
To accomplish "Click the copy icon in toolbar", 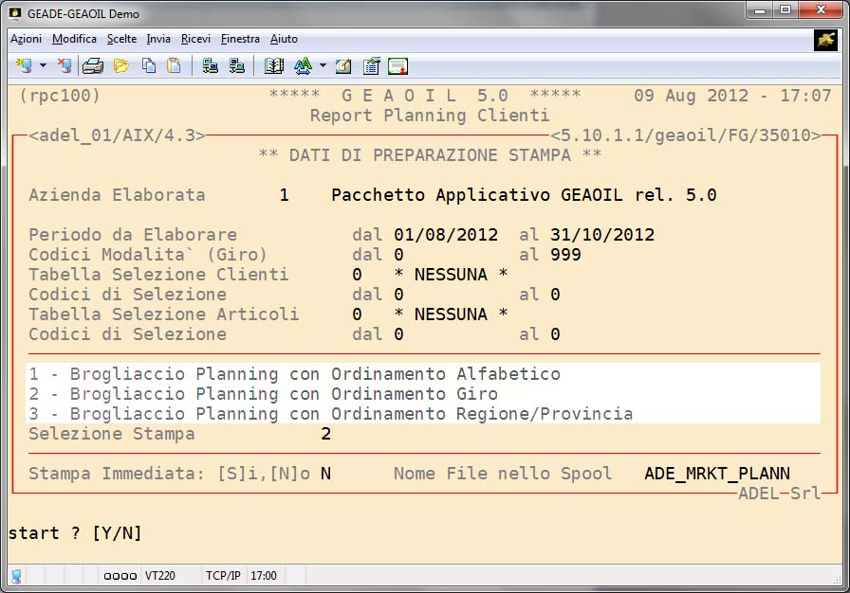I will (x=148, y=66).
